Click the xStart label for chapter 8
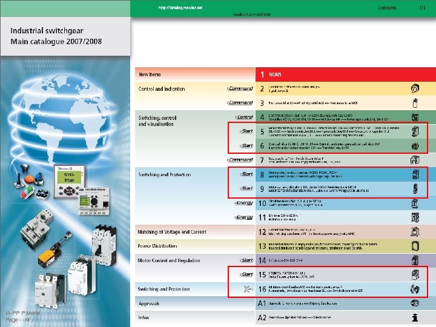Image resolution: width=436 pixels, height=327 pixels. 246,174
